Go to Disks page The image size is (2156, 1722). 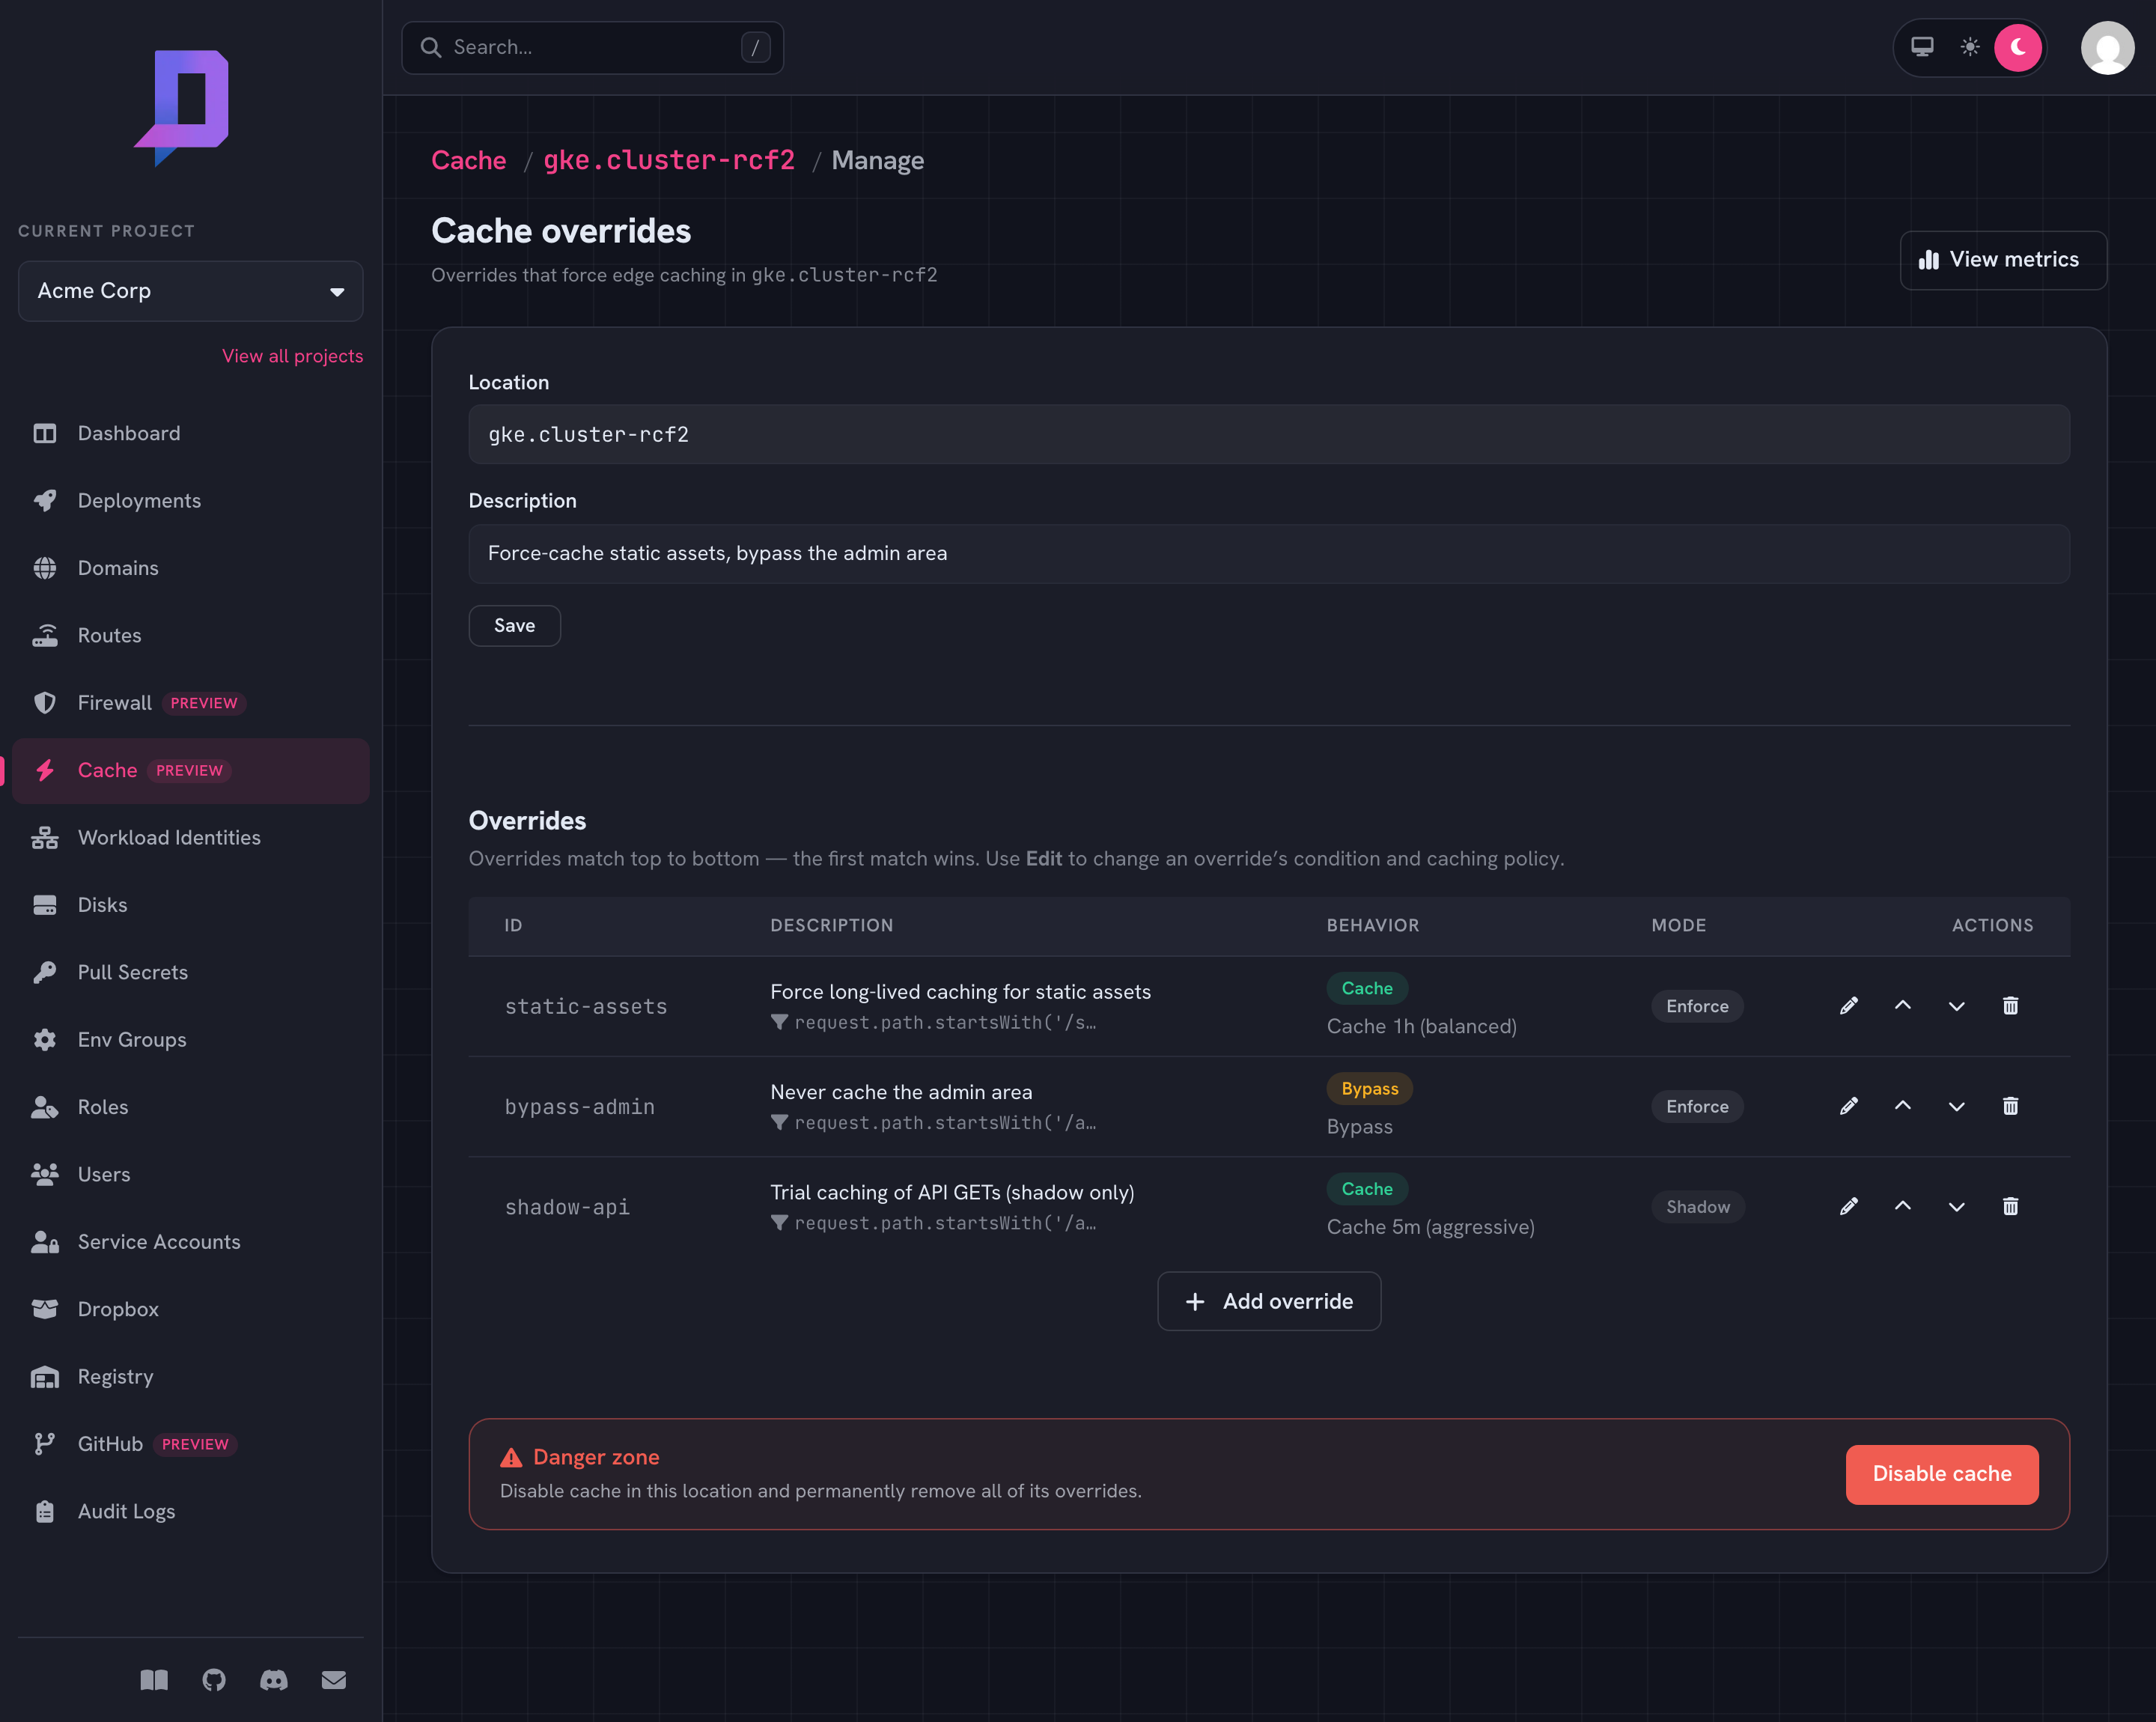click(190, 905)
